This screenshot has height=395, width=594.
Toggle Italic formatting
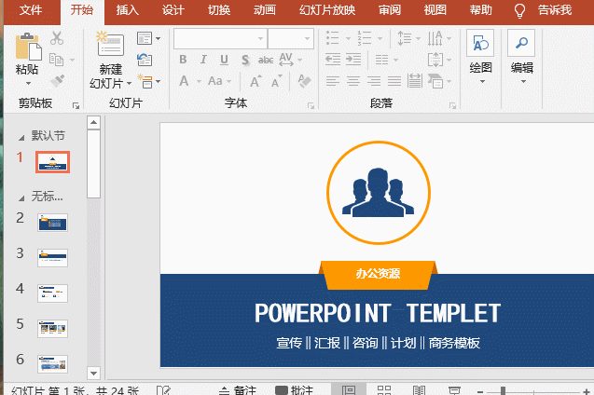click(x=203, y=60)
